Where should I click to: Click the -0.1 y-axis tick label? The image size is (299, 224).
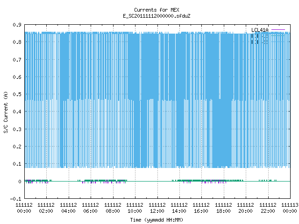pyautogui.click(x=15, y=199)
